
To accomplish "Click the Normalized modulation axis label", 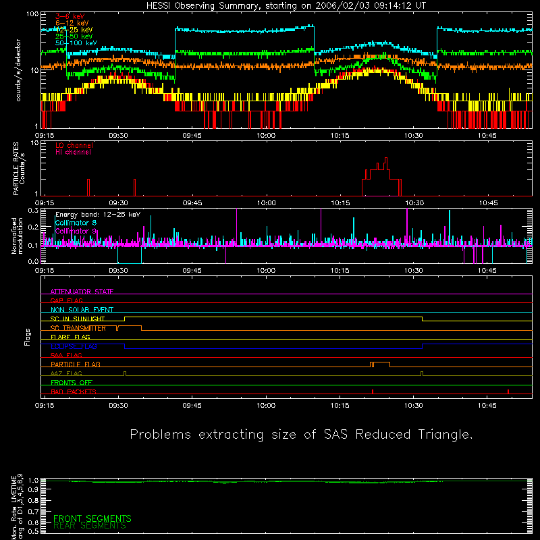I will (17, 236).
